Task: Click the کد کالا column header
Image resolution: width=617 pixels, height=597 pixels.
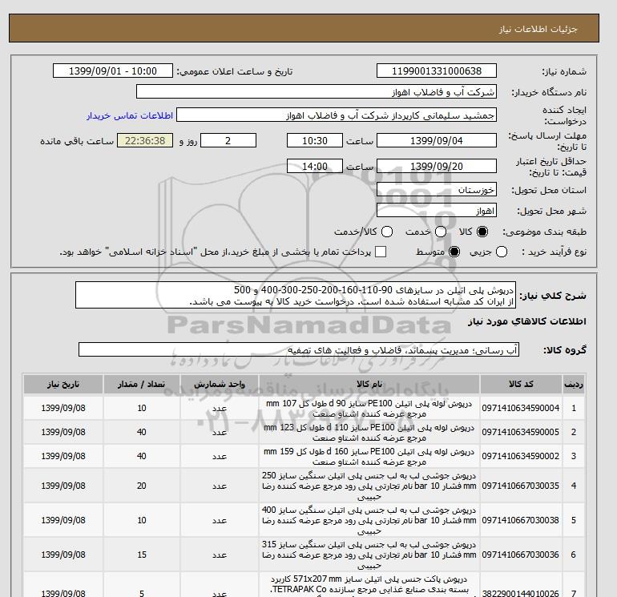Action: (x=521, y=385)
